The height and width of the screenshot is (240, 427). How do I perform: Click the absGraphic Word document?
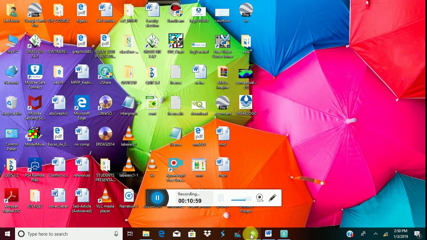(58, 106)
